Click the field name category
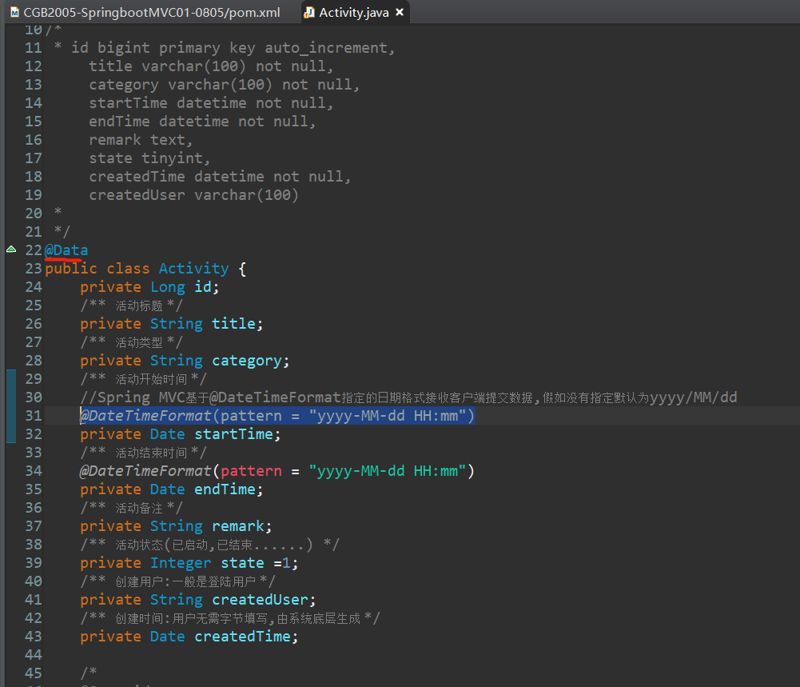Image resolution: width=800 pixels, height=687 pixels. (247, 361)
